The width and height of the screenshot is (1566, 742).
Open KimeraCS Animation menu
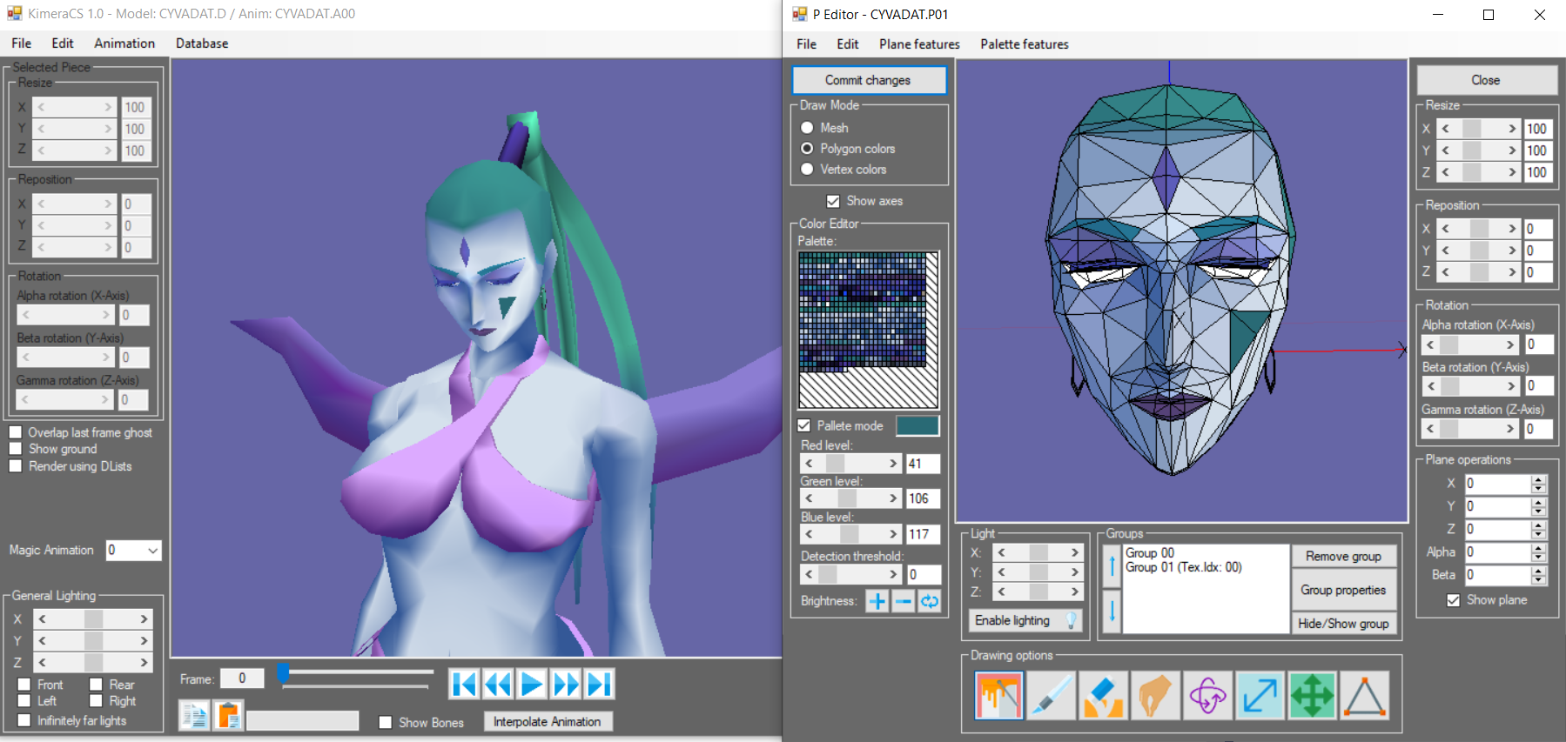point(124,43)
